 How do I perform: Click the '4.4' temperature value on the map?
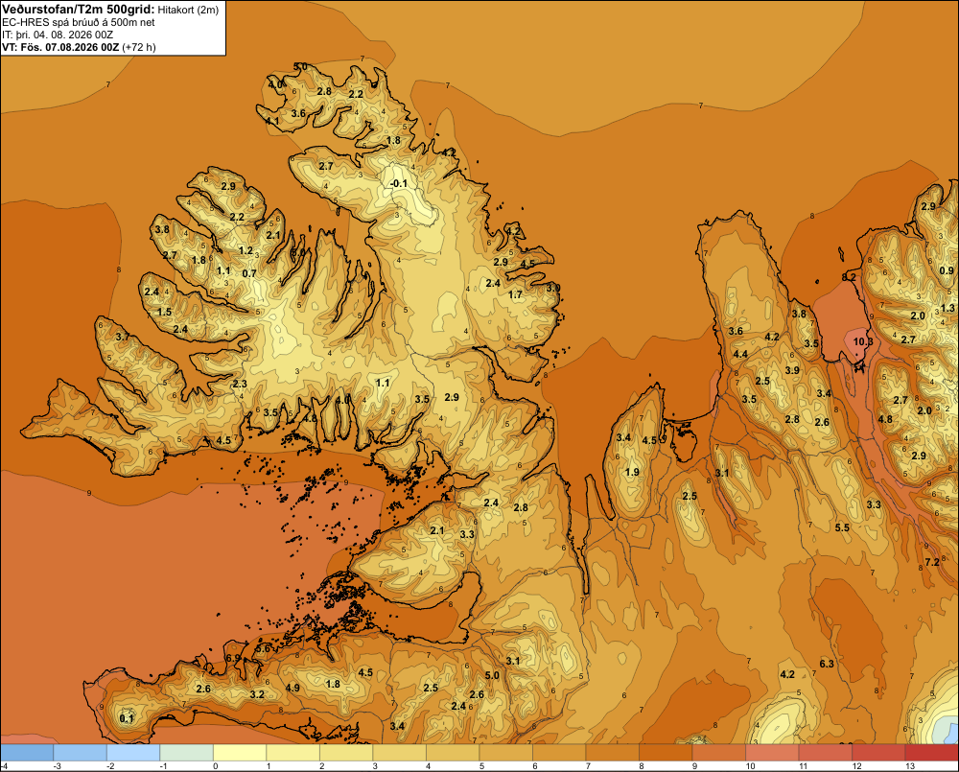tap(740, 354)
